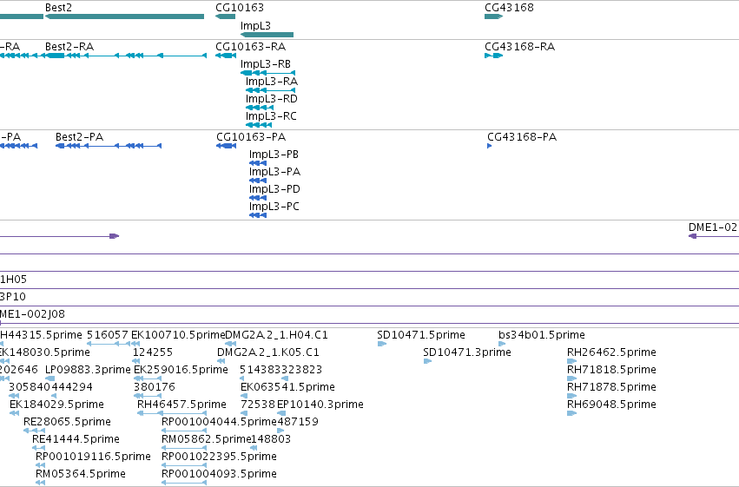Viewport: 739px width, 487px height.
Task: Click the CG10163-PA label
Action: coord(251,137)
